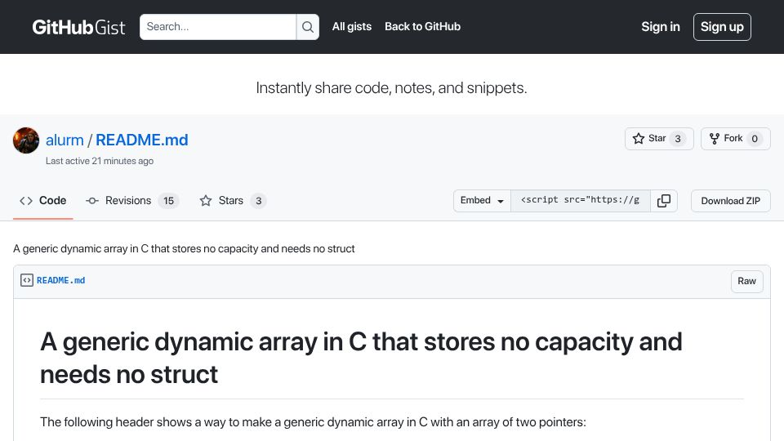784x441 pixels.
Task: Select the Code tab
Action: [43, 201]
